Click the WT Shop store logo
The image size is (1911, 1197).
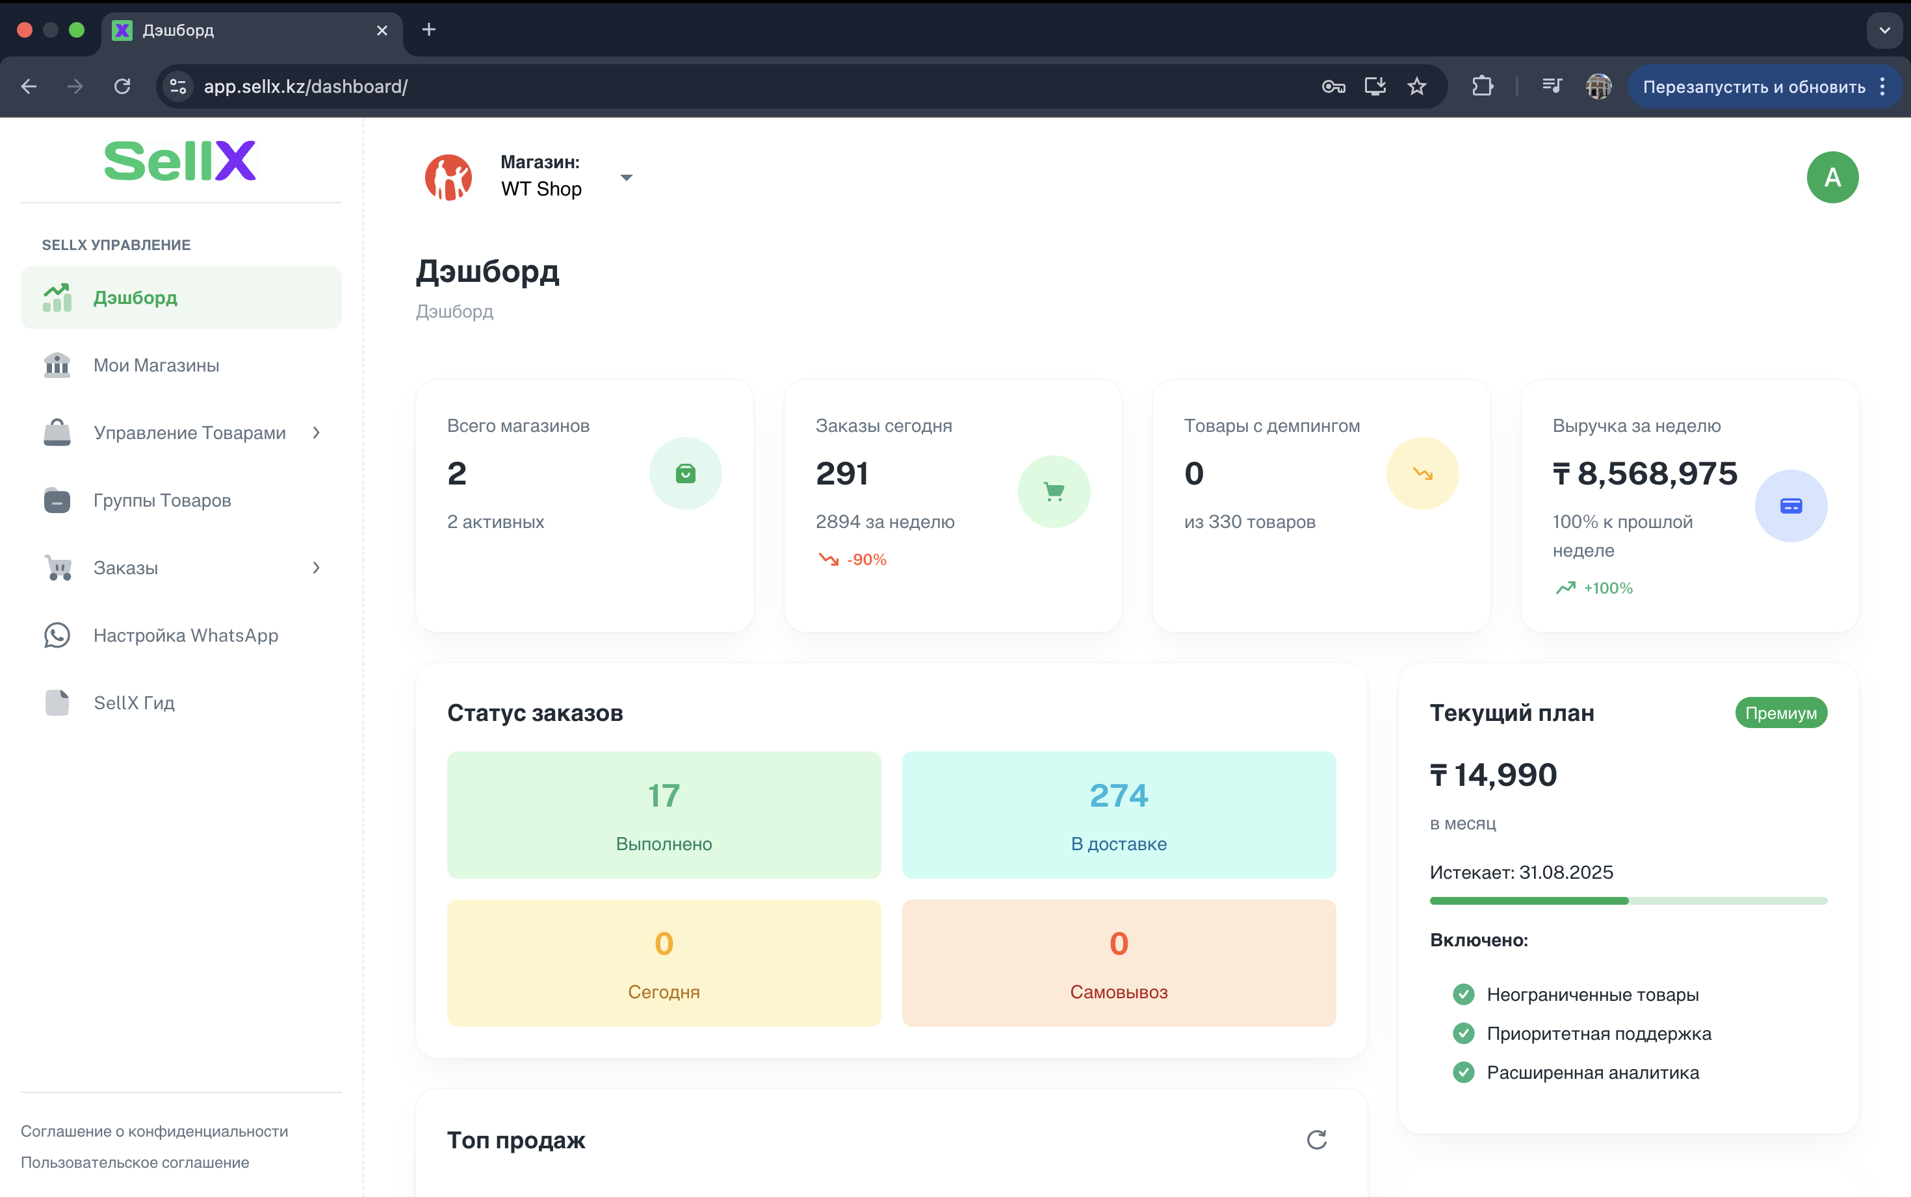pos(448,177)
